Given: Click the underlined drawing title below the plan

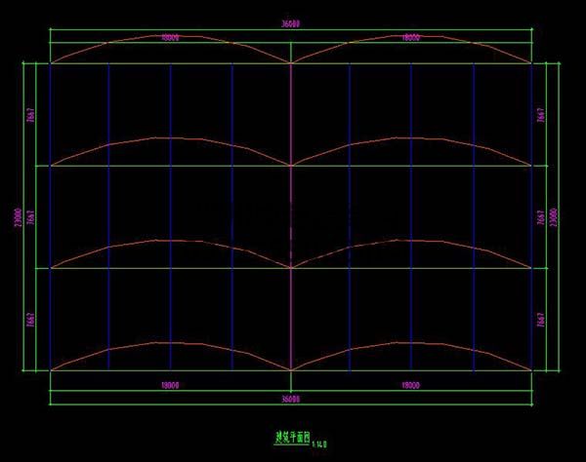Looking at the screenshot, I should tap(292, 439).
